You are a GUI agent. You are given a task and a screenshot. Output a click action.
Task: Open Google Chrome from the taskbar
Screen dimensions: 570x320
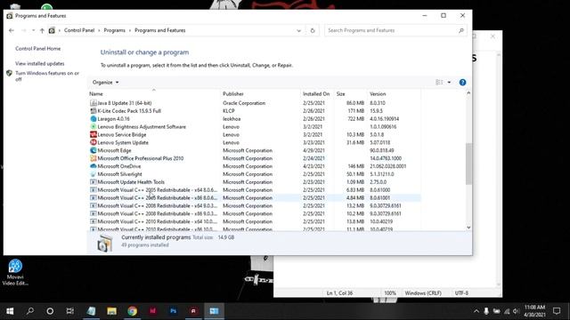pos(133,311)
